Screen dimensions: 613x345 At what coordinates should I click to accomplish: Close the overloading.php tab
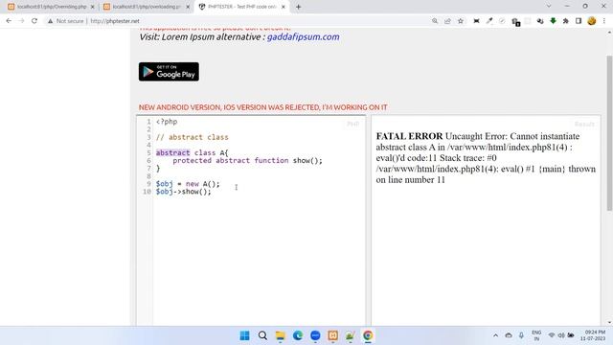188,7
